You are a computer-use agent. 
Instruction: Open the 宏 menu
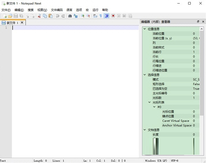pos(87,10)
